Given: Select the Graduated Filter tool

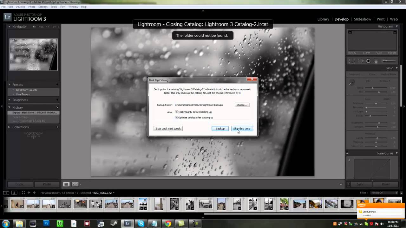Looking at the screenshot, I should (376, 61).
